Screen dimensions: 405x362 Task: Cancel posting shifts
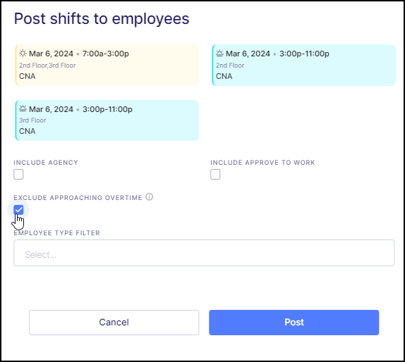click(114, 323)
